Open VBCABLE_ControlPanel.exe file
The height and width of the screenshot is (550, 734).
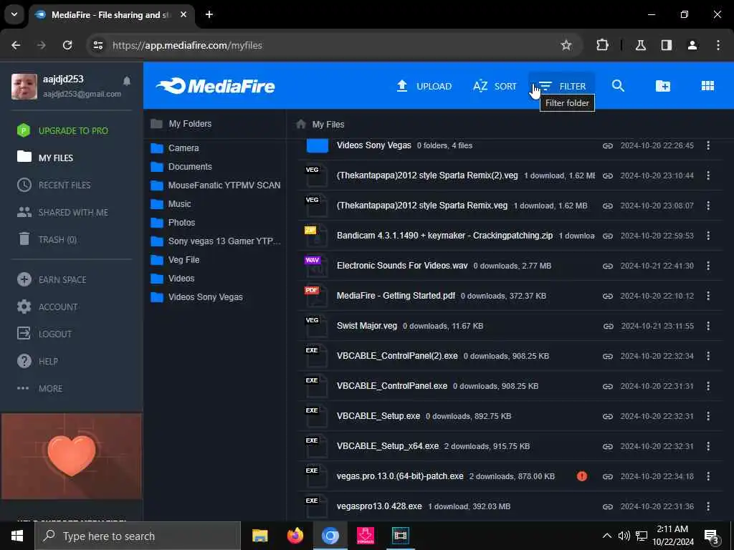[x=392, y=386]
